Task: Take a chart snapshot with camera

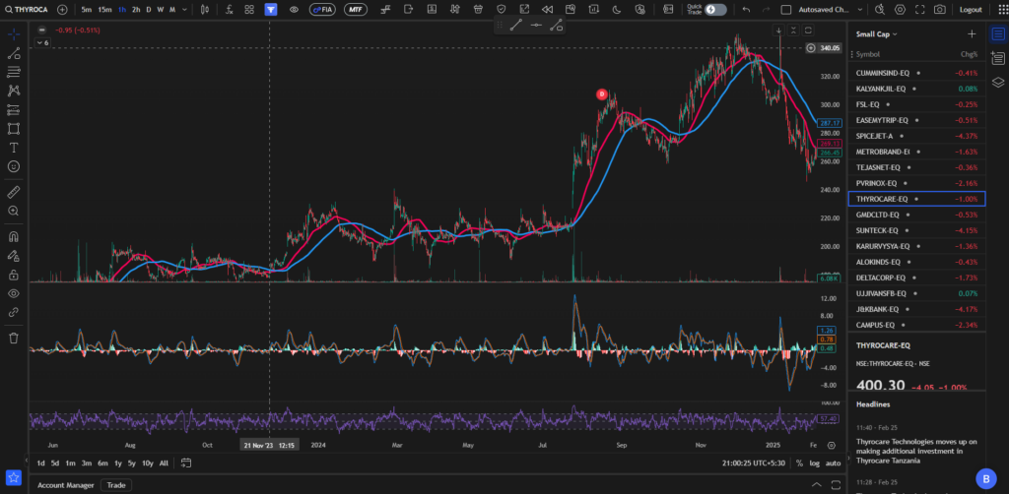Action: 939,10
